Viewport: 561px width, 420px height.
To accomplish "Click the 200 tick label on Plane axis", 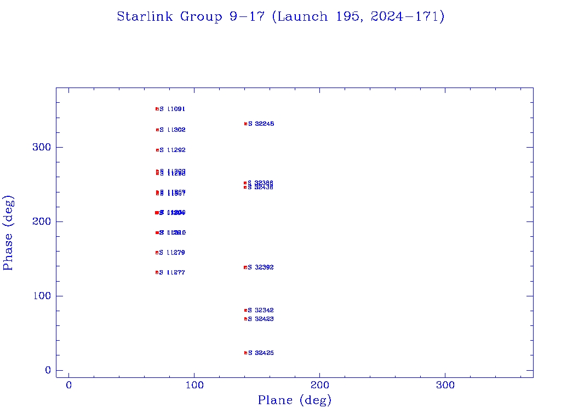I will [320, 385].
